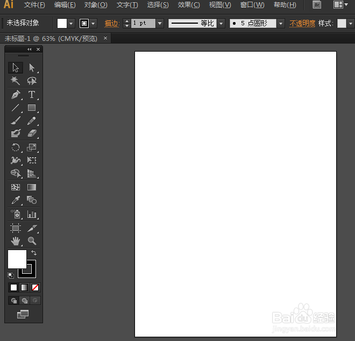Select the Perspective Grid tool
The height and width of the screenshot is (341, 355).
tap(32, 173)
